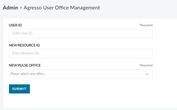
Task: Click the word Management in the page heading
Action: tap(85, 8)
